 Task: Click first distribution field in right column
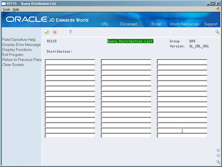pos(182,62)
